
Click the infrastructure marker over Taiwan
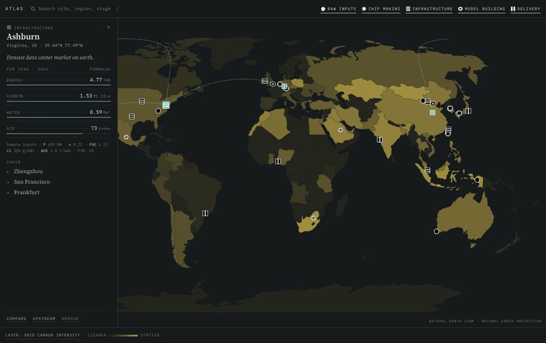coord(448,129)
